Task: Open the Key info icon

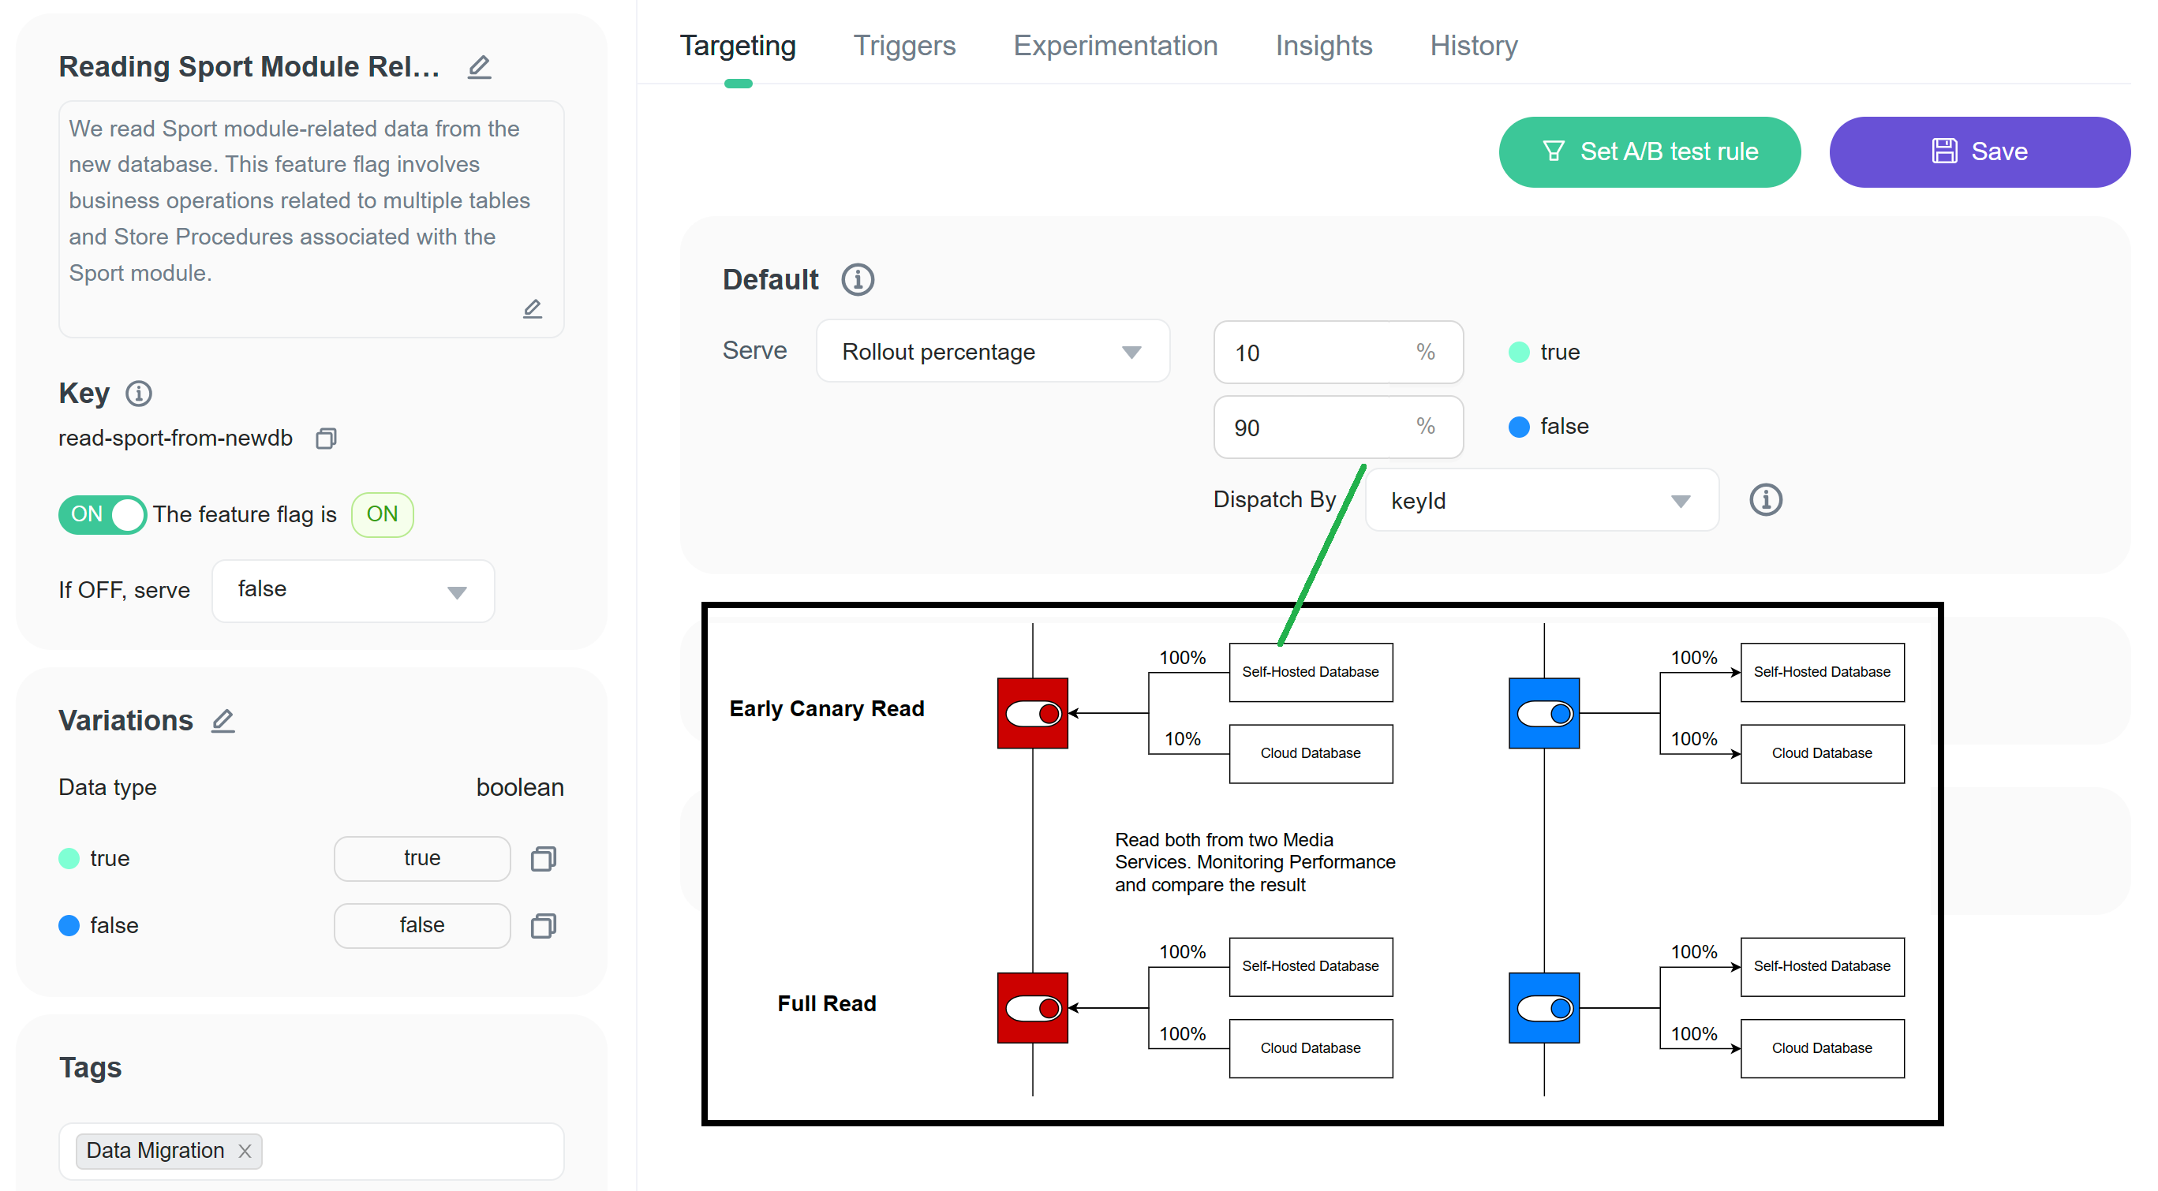Action: coord(138,394)
